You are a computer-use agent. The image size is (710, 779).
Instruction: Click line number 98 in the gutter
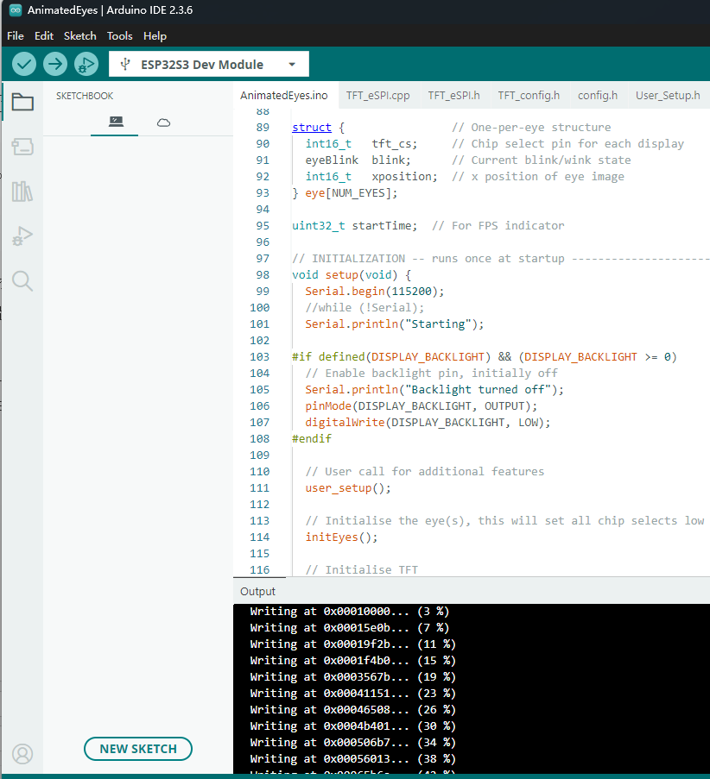263,274
